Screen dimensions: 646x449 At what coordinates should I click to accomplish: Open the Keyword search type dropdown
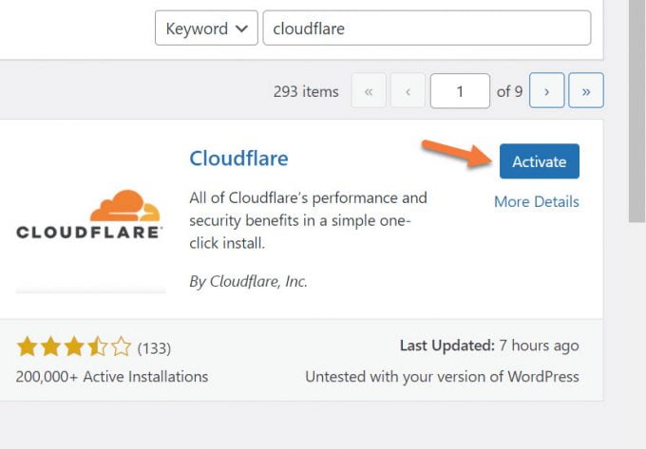206,28
